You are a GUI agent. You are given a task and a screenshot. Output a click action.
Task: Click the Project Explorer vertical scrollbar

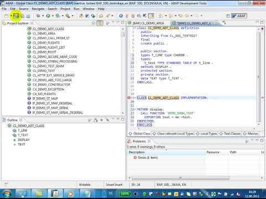point(123,71)
